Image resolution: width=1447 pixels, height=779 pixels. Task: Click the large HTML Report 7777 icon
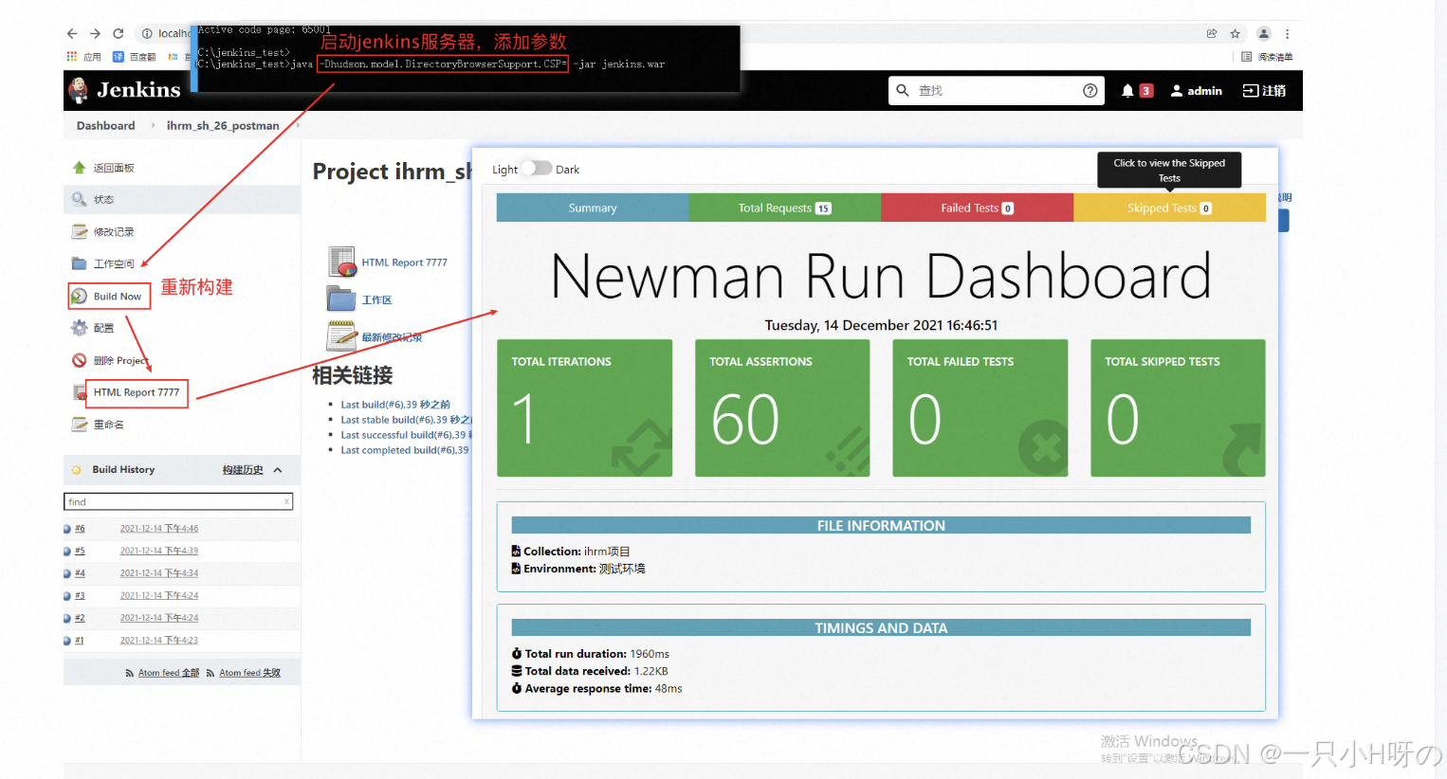(x=342, y=262)
